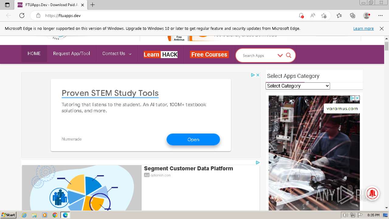Click the scrollbar up arrow

coord(387,39)
